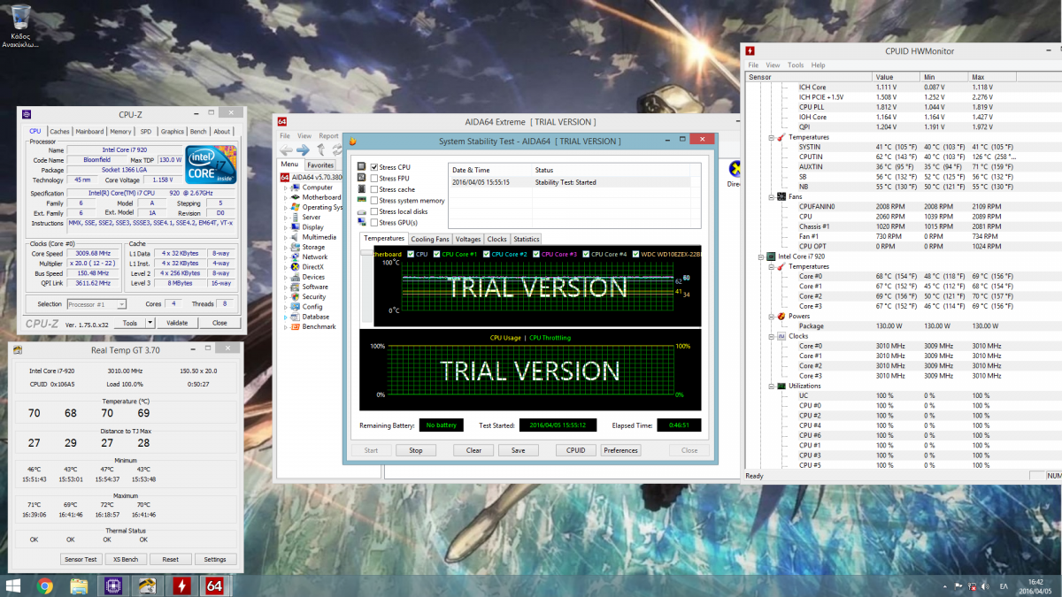Image resolution: width=1062 pixels, height=597 pixels.
Task: Switch to the Mainboard tab in CPU-Z
Action: pyautogui.click(x=89, y=132)
